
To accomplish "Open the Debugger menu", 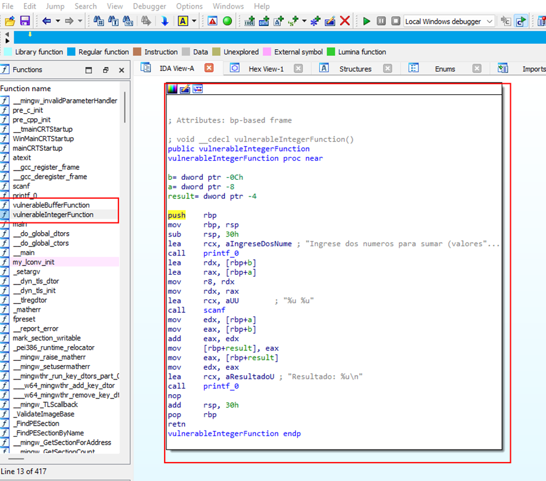I will [x=150, y=6].
